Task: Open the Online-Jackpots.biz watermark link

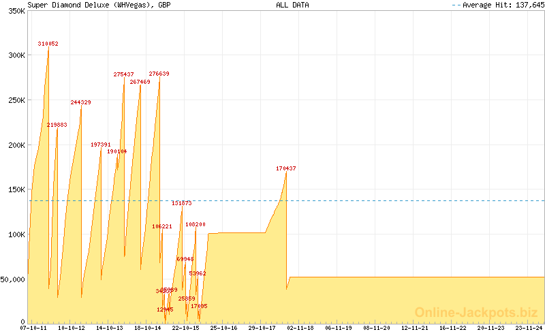Action: click(476, 312)
